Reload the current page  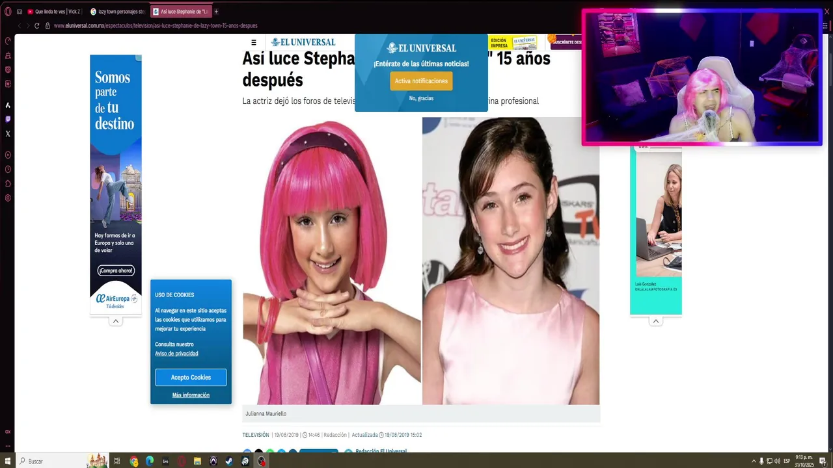coord(37,25)
